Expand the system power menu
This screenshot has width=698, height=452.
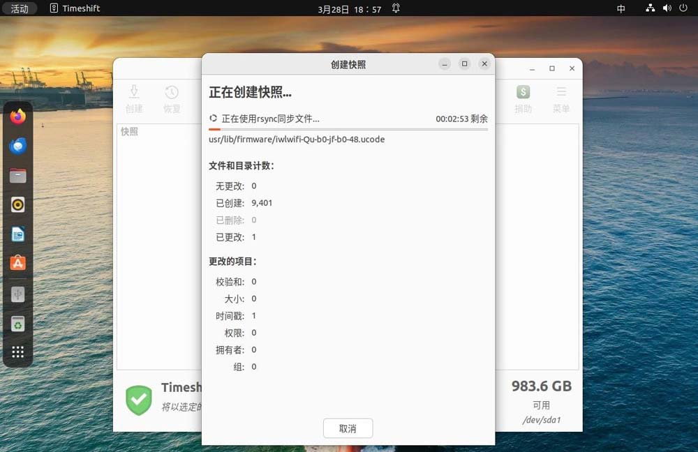pos(683,8)
